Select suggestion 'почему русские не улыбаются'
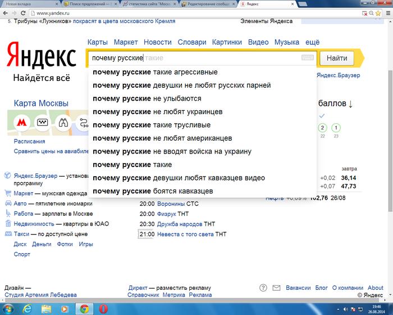This screenshot has height=315, width=393. (x=202, y=98)
